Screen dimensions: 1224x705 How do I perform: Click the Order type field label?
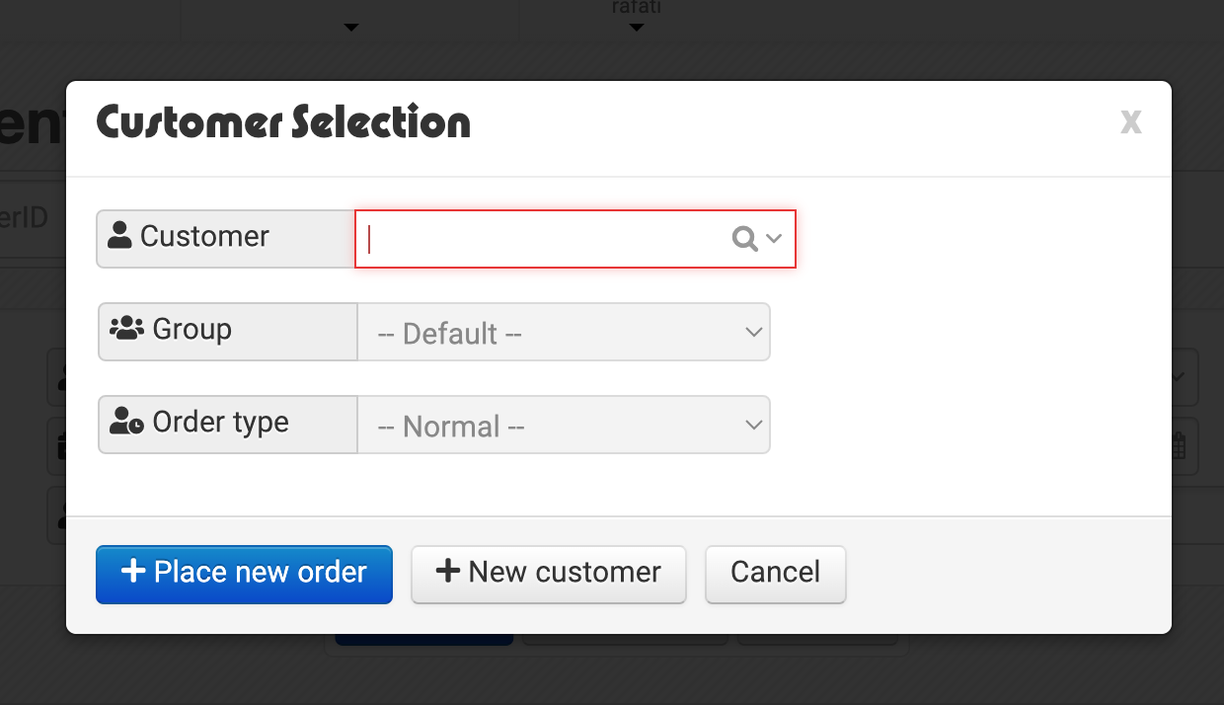point(220,422)
